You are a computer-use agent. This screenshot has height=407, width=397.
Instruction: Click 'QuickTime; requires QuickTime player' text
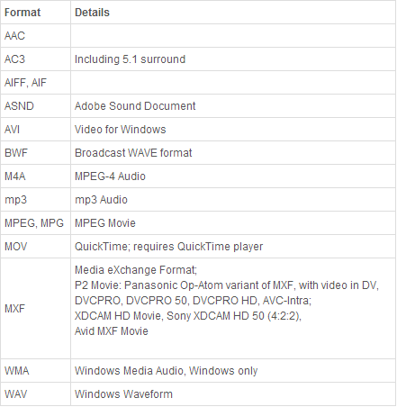(x=168, y=247)
